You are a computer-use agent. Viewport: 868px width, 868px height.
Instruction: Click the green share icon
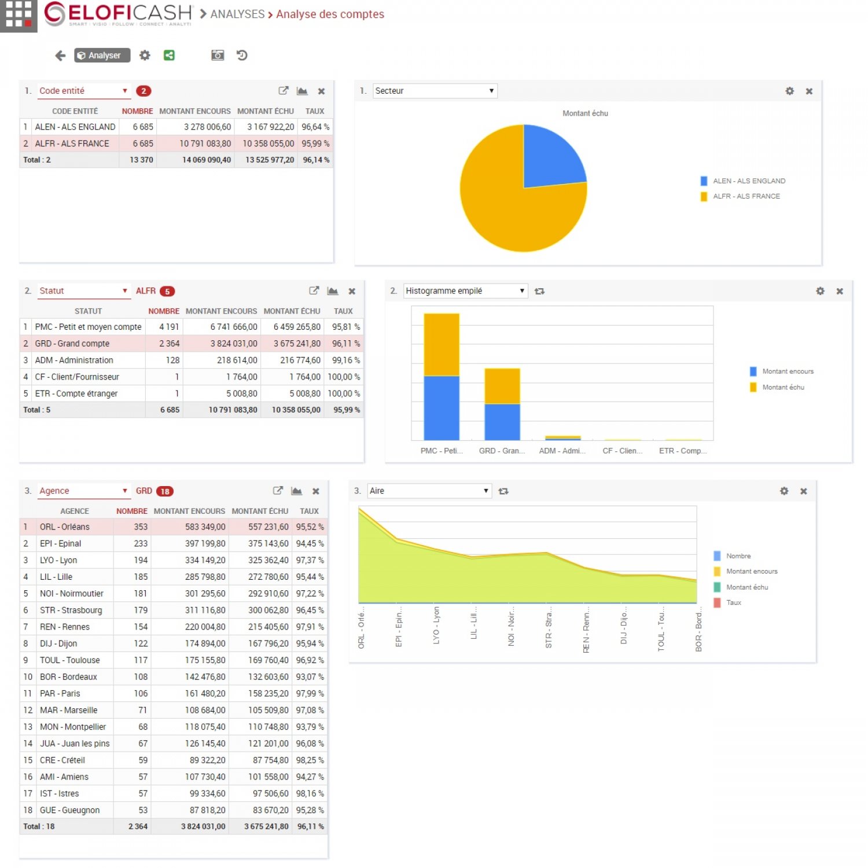click(x=169, y=55)
